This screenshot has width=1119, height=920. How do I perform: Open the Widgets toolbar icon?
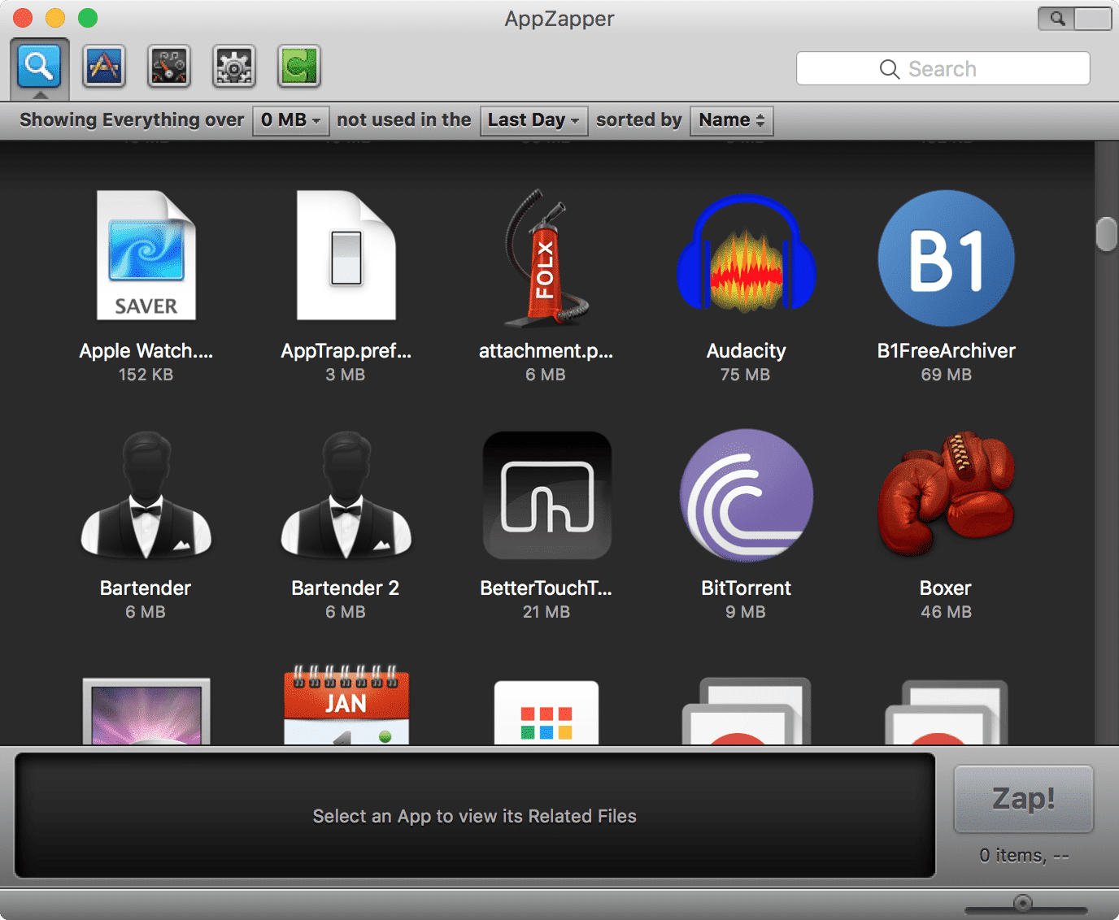click(x=169, y=66)
